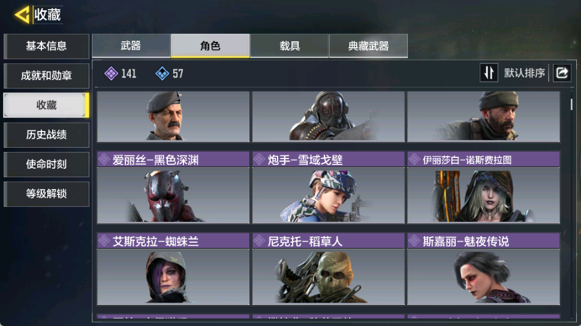
Task: Open the 典藏武器 tab
Action: tap(368, 46)
